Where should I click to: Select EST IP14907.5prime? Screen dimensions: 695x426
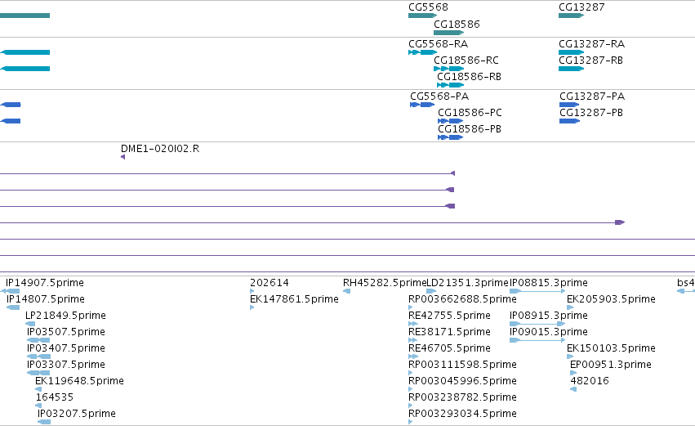tap(10, 291)
